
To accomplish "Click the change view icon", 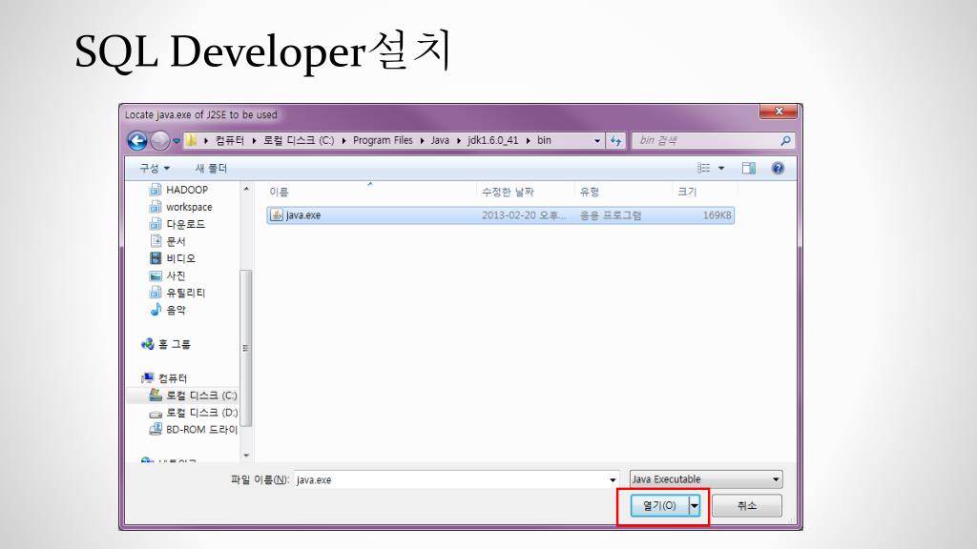I will (x=703, y=168).
